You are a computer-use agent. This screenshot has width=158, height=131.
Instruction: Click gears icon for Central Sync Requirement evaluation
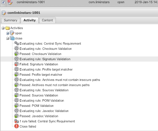[x=17, y=43]
